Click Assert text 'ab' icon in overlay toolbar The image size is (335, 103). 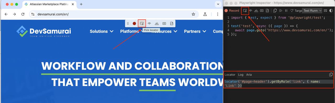tap(157, 23)
